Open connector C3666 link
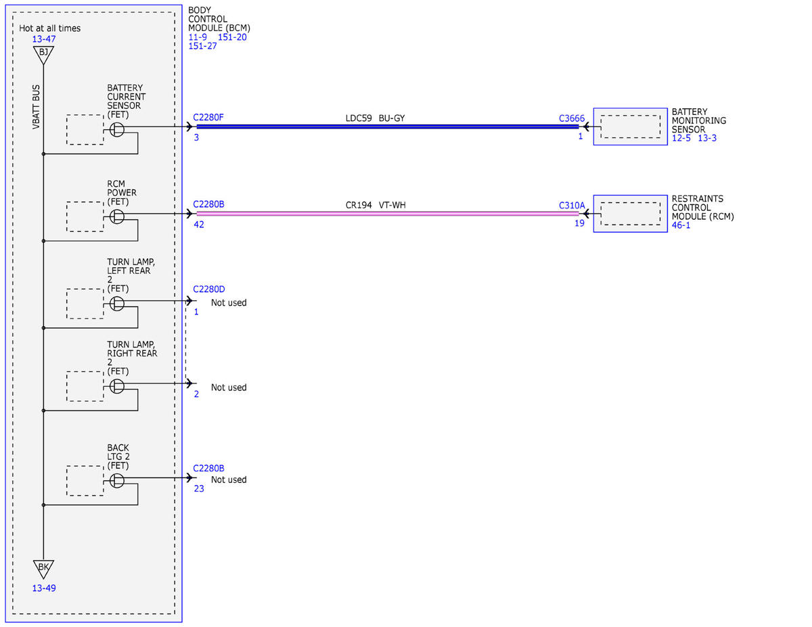 coord(572,118)
